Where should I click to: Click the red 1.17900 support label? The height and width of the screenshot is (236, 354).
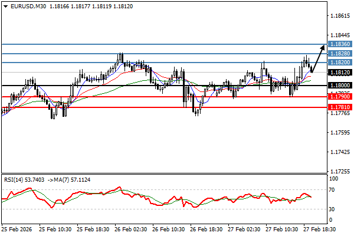point(340,97)
